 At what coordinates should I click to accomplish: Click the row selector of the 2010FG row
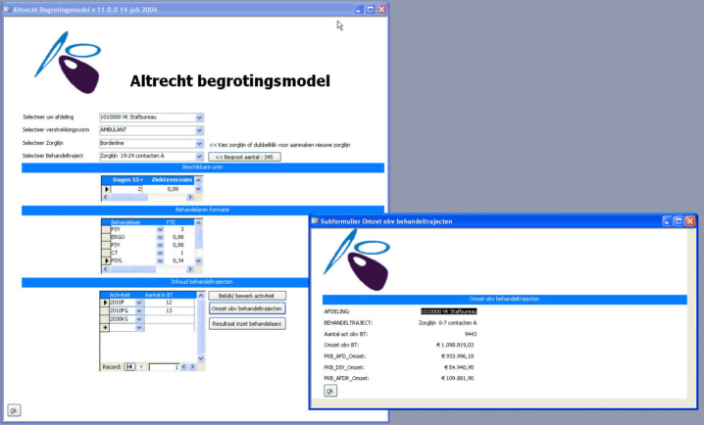click(105, 310)
